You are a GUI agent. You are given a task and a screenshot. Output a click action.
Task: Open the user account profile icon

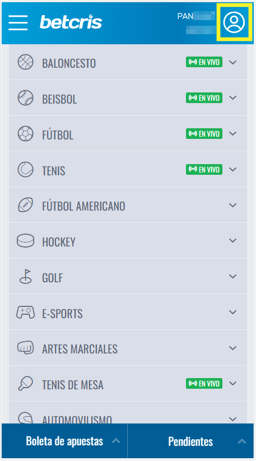coord(234,22)
